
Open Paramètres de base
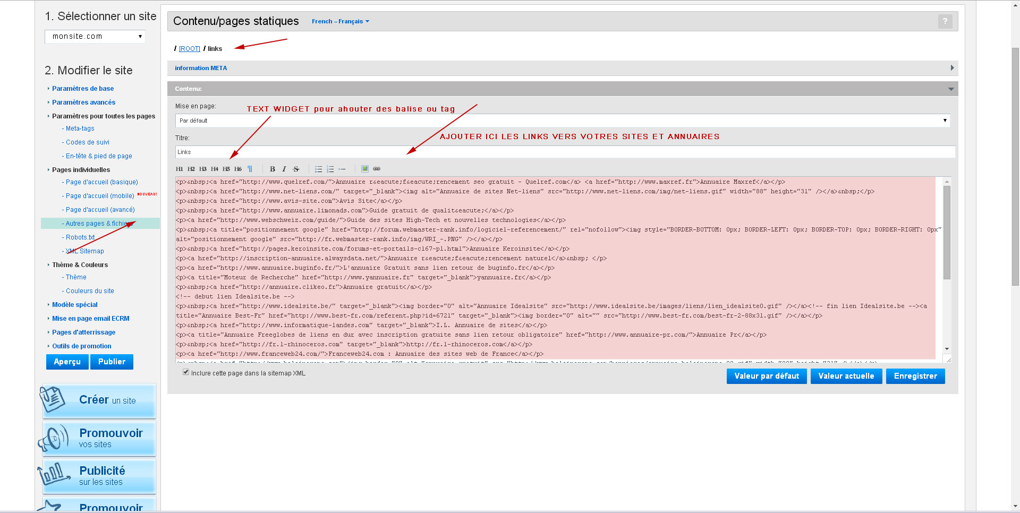click(83, 88)
